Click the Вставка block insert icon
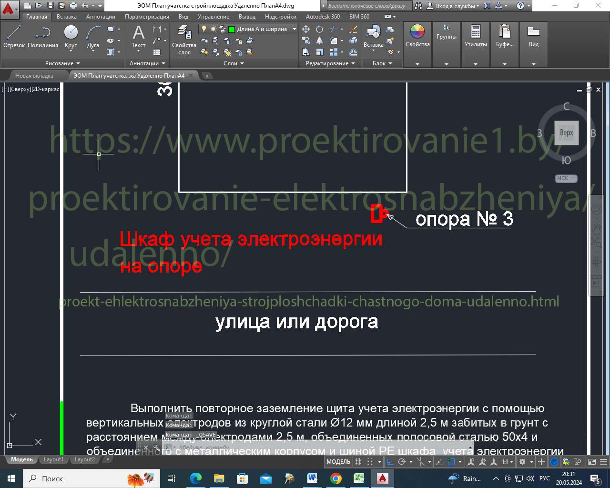This screenshot has width=610, height=488. tap(373, 36)
